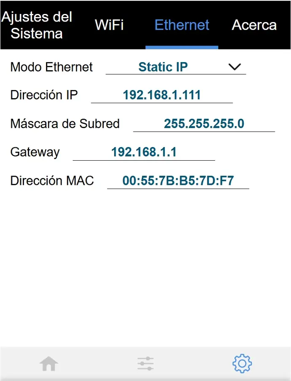Click the Gateway field 192.168.1.1
The height and width of the screenshot is (381, 291).
pyautogui.click(x=144, y=152)
